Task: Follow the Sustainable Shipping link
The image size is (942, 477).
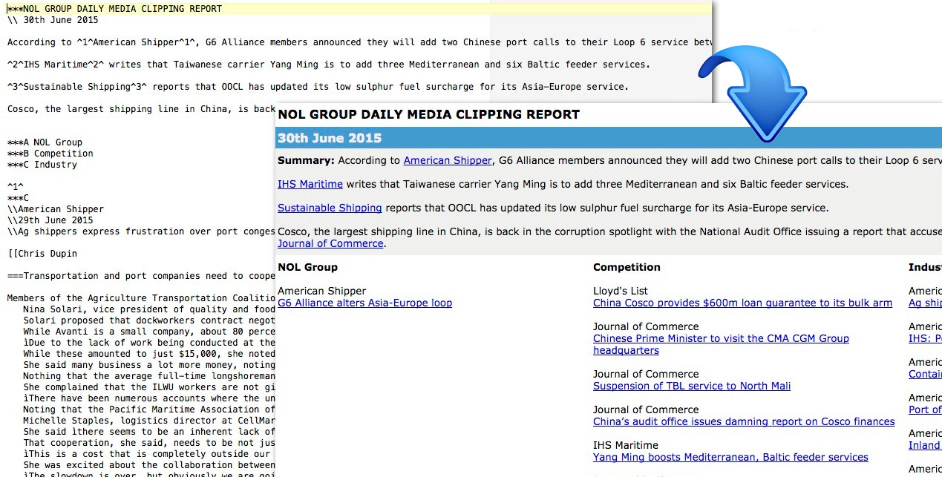Action: (x=330, y=208)
